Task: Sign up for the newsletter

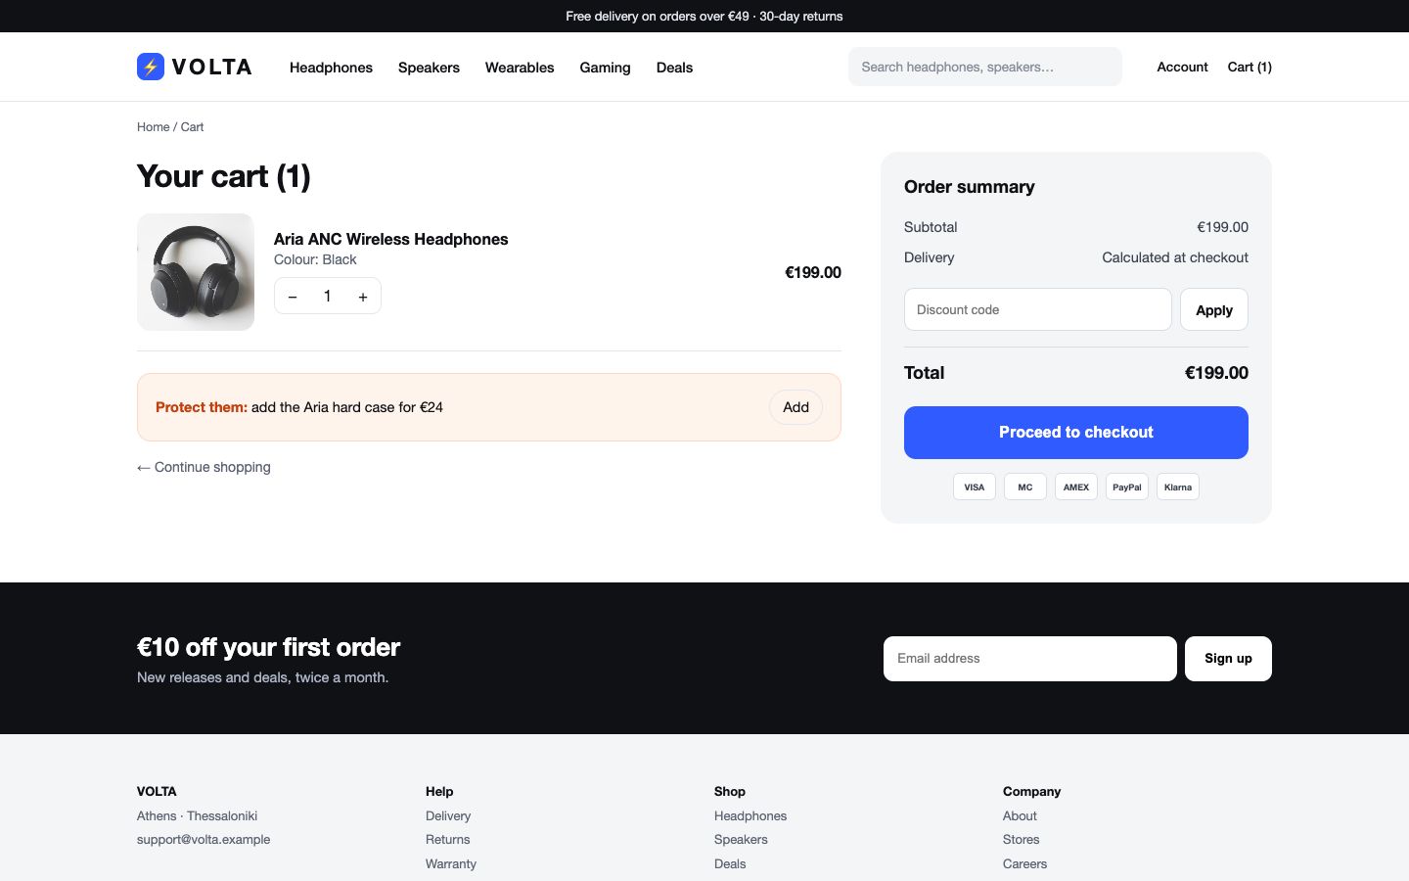Action: [x=1228, y=659]
